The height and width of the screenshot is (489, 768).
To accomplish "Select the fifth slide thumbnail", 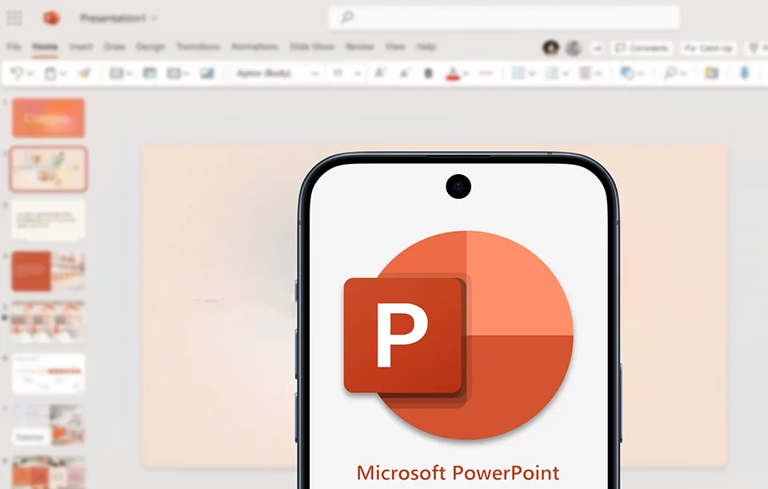I will pyautogui.click(x=49, y=322).
